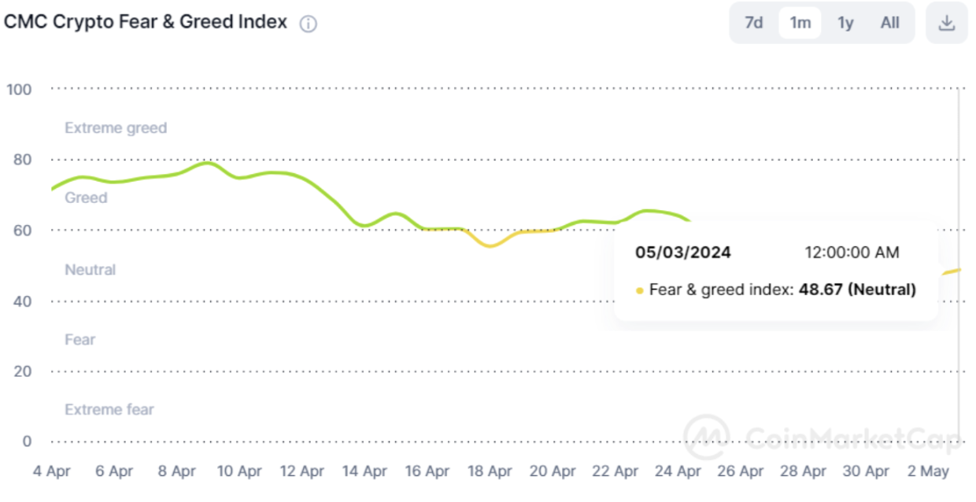Click the 05/03/2024 date in the tooltip

click(x=683, y=253)
